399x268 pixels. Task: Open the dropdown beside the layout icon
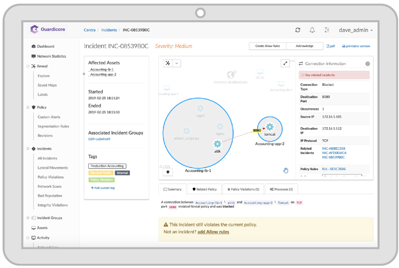coord(176,63)
